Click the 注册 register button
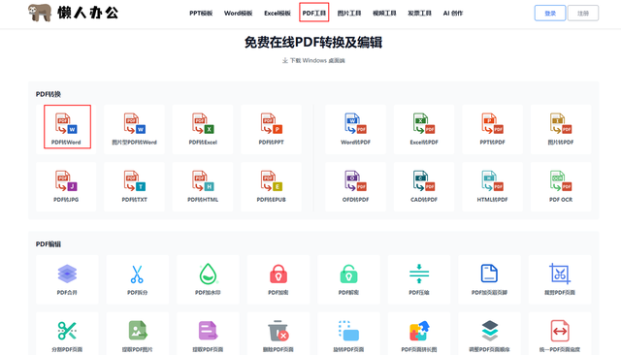The height and width of the screenshot is (355, 621). coord(583,13)
